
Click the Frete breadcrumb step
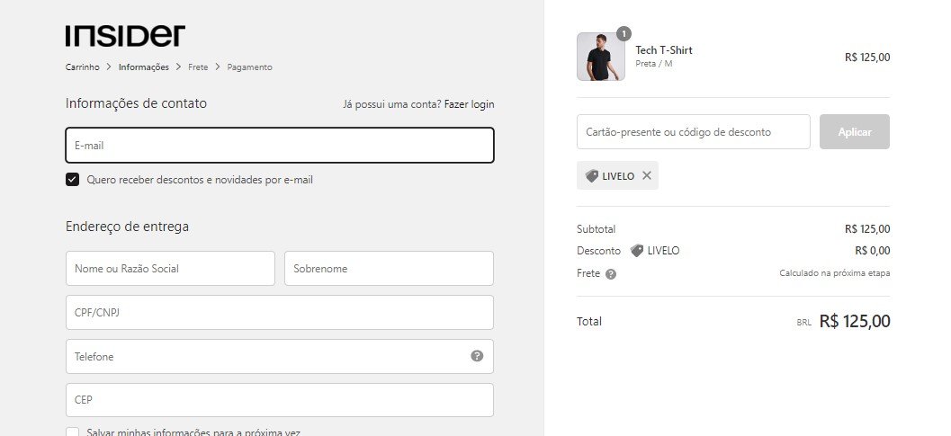click(198, 67)
